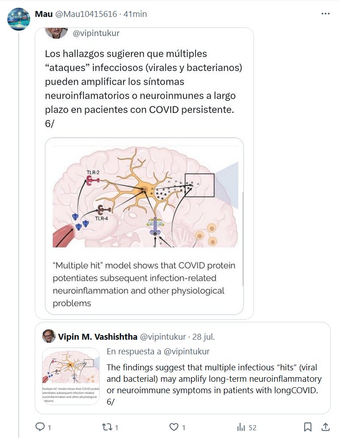View tweet analytics bar chart icon
The width and height of the screenshot is (339, 438).
tap(241, 427)
